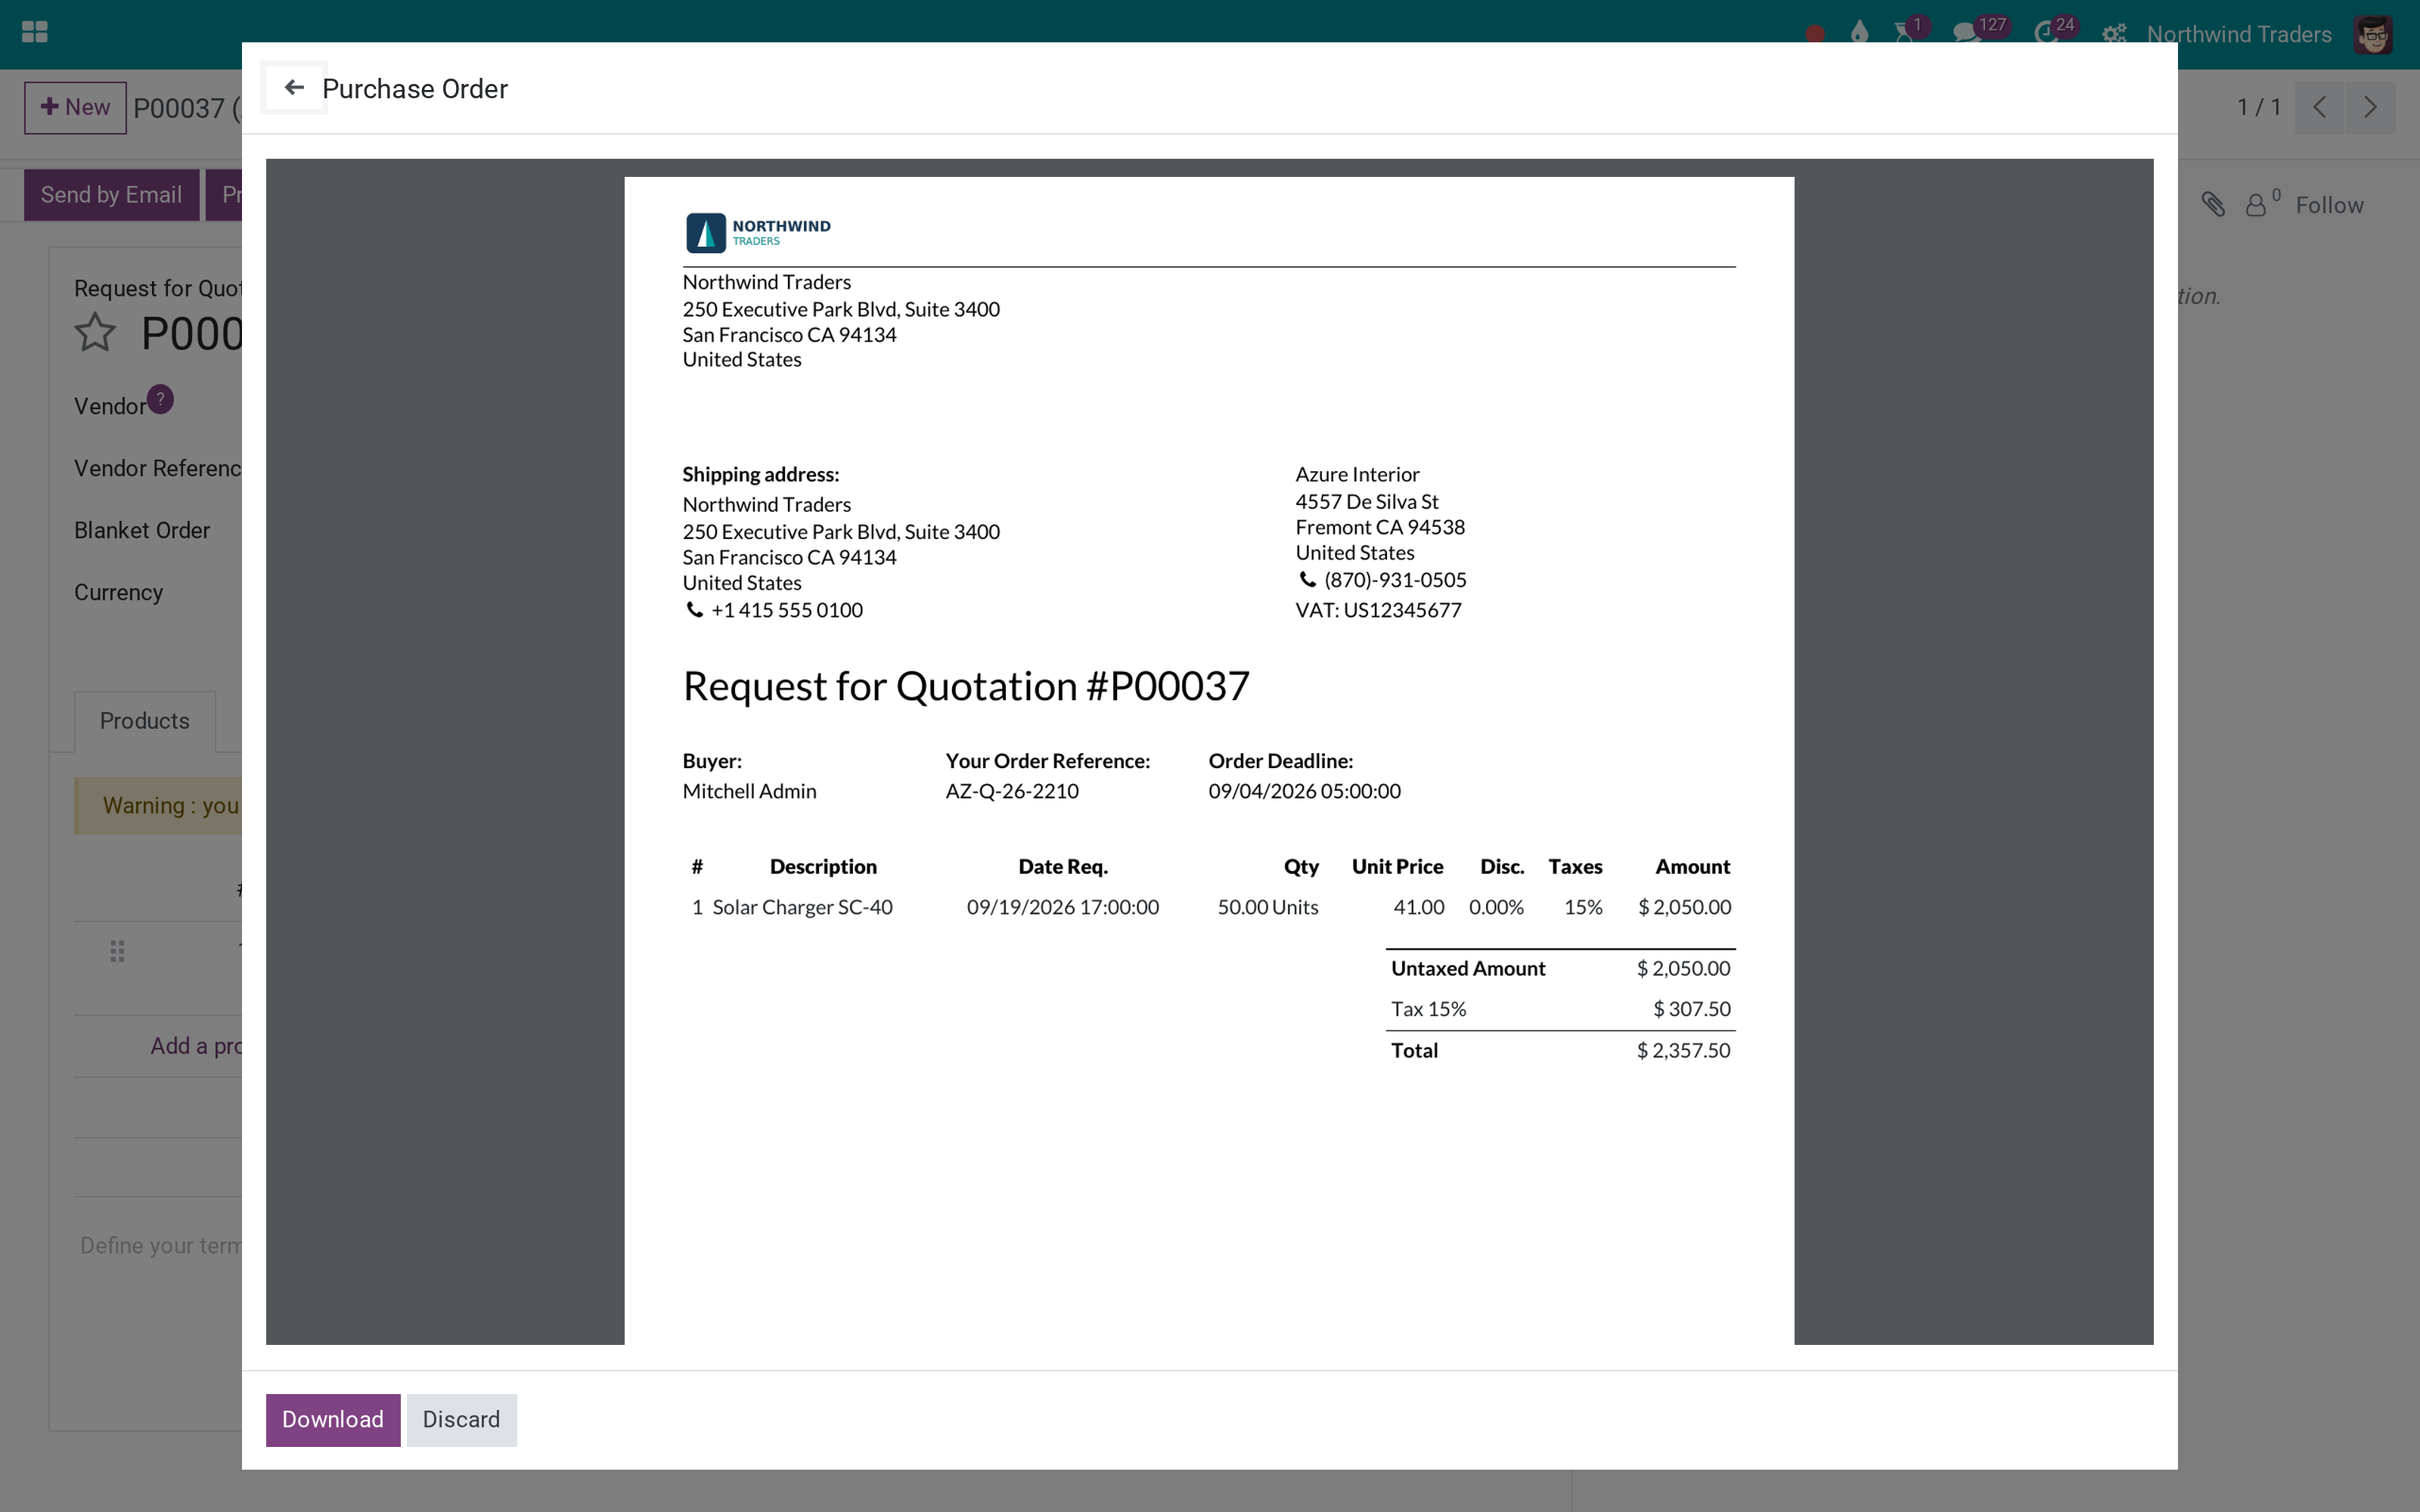Click the Fremont CA 94538 address line

(1380, 527)
